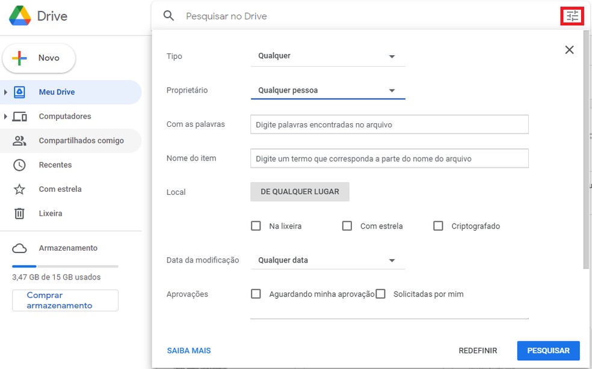This screenshot has width=592, height=369.
Task: Focus the Com as palavras field
Action: click(x=389, y=124)
